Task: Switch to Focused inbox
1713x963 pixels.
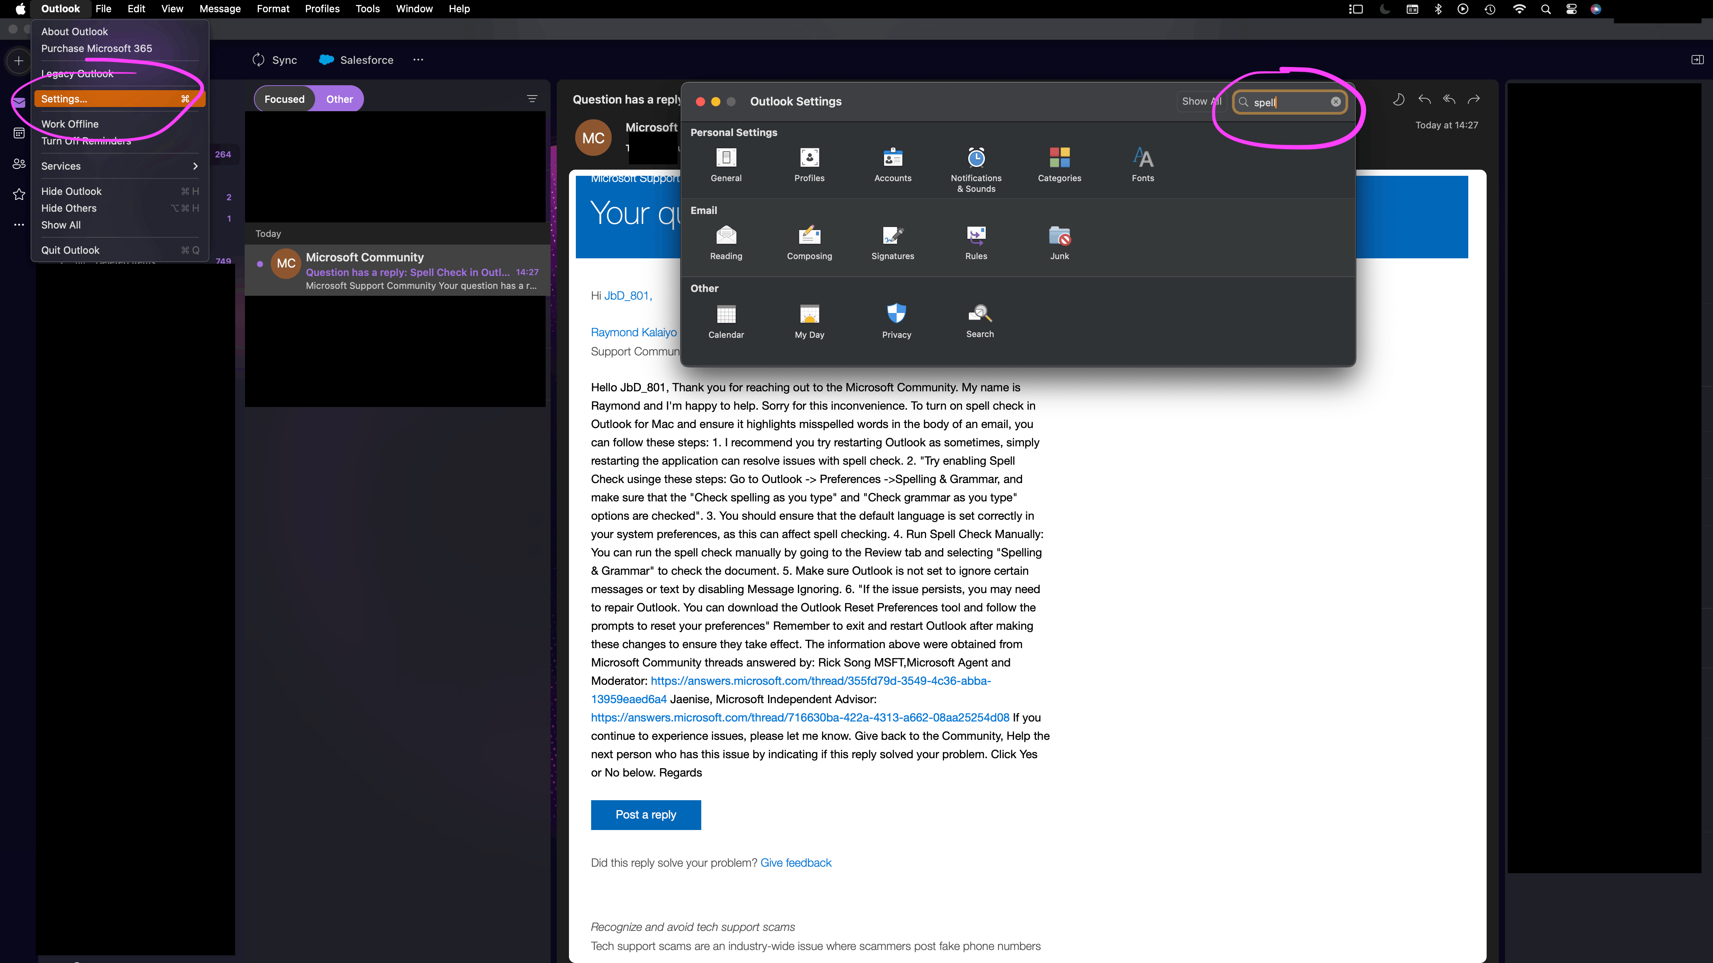Action: coord(284,99)
